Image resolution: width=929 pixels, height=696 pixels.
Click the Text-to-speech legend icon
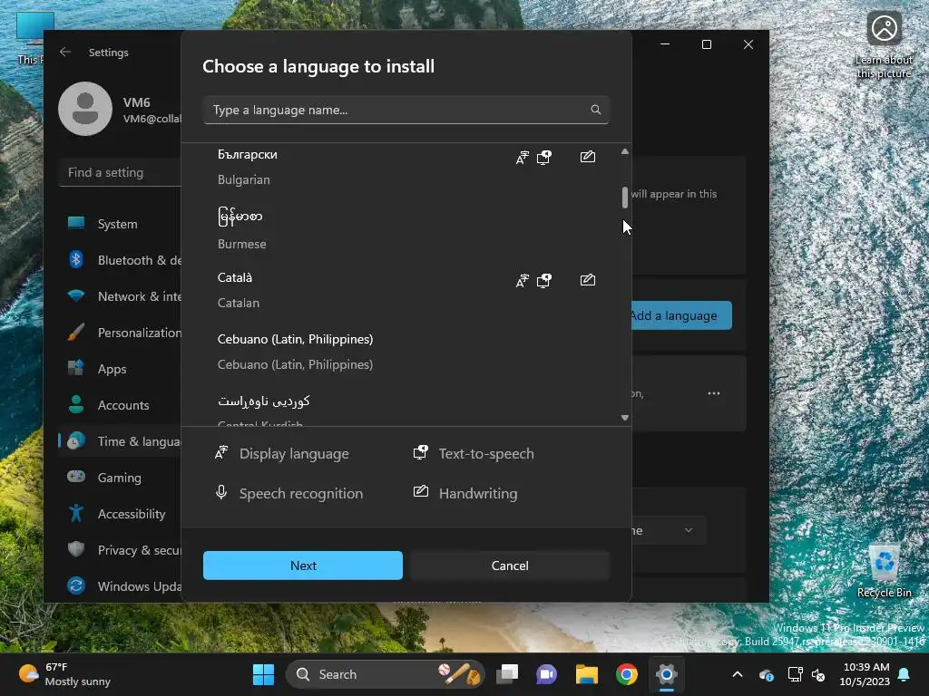point(421,453)
